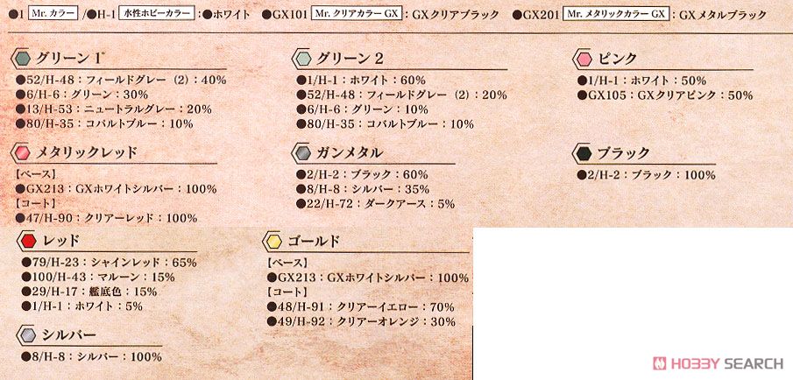Image resolution: width=793 pixels, height=380 pixels.
Task: Click the クリアーレッド 100% coat entry
Action: pyautogui.click(x=106, y=218)
